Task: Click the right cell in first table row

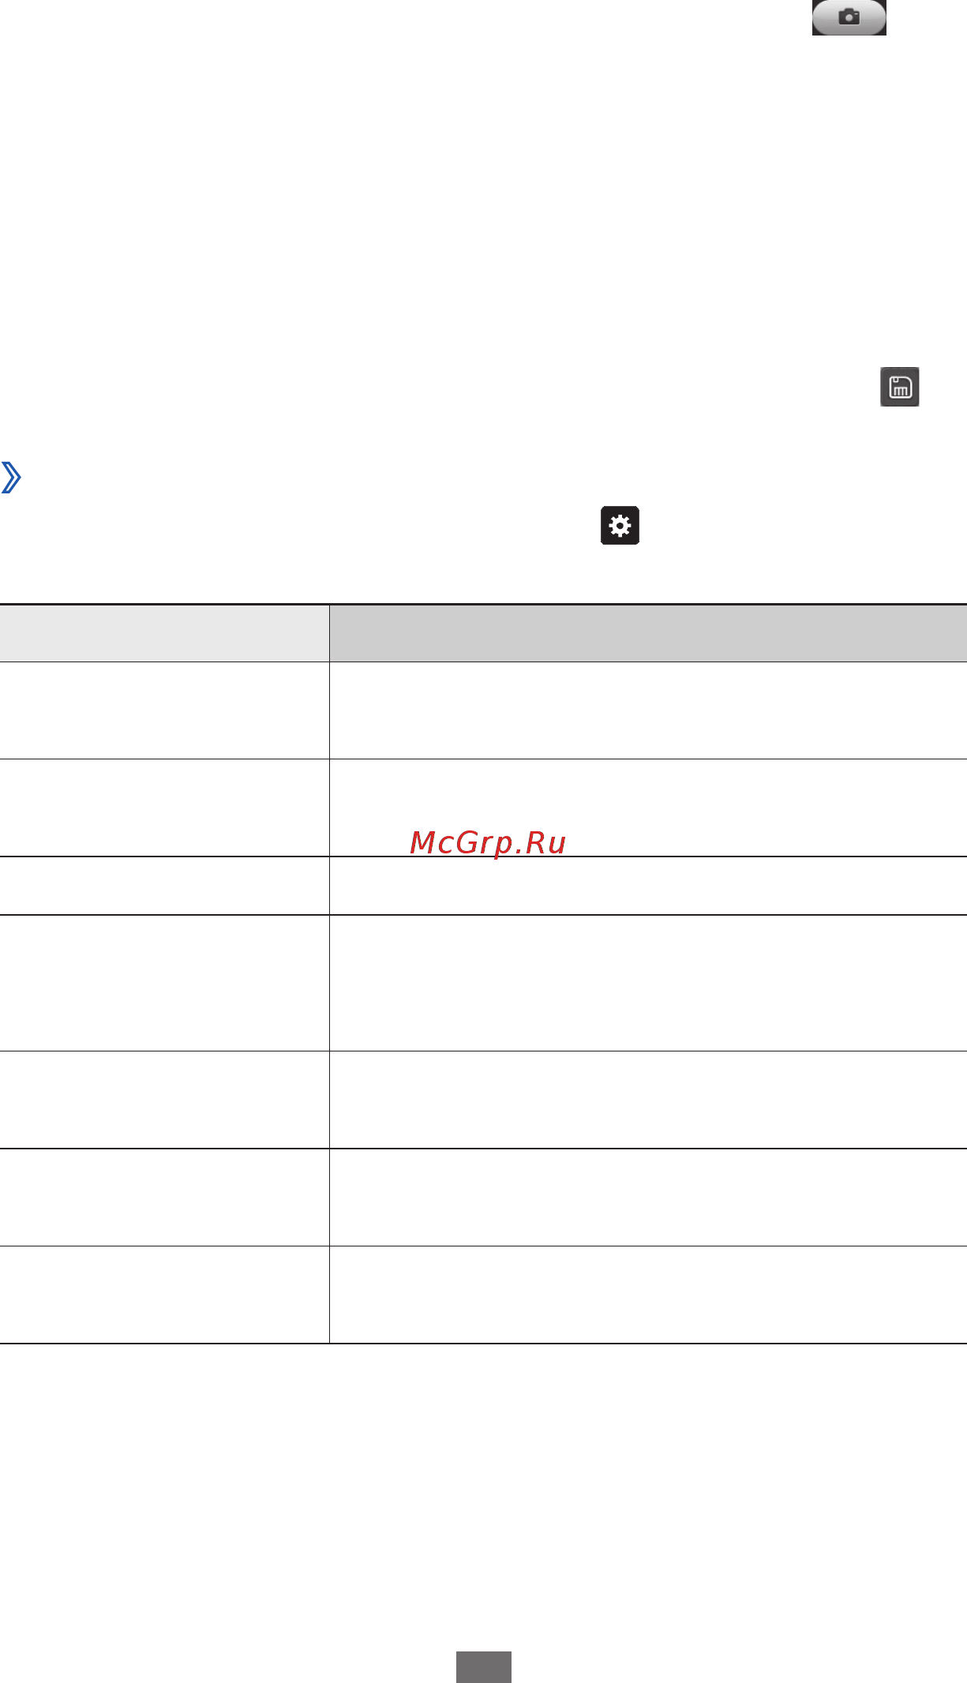Action: pyautogui.click(x=648, y=710)
